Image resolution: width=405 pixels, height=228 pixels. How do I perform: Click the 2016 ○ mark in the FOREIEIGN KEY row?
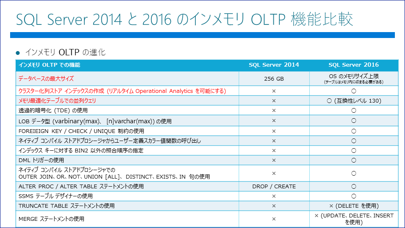coord(354,131)
